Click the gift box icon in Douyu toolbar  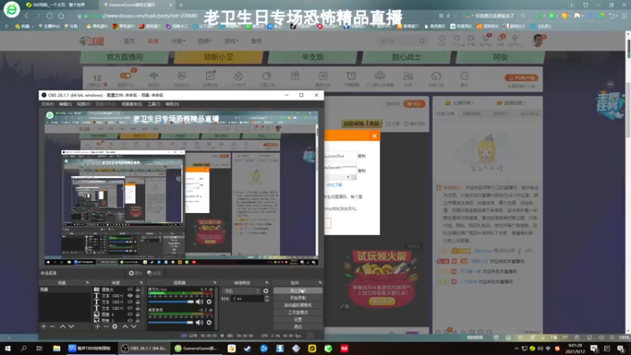click(295, 77)
